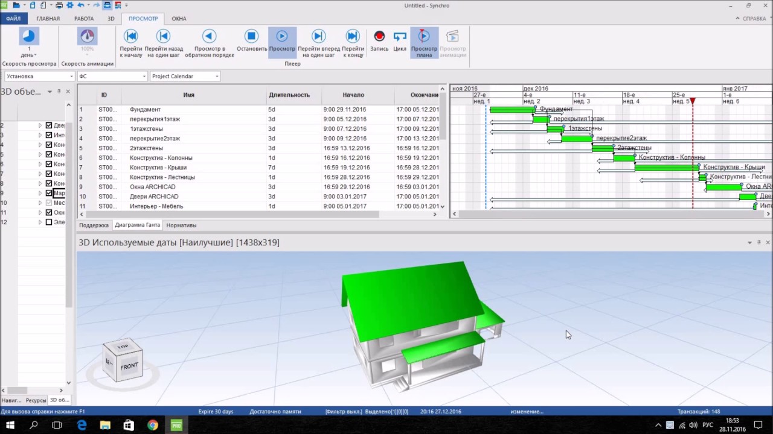
Task: Toggle the Мар... object checkbox
Action: coord(49,193)
